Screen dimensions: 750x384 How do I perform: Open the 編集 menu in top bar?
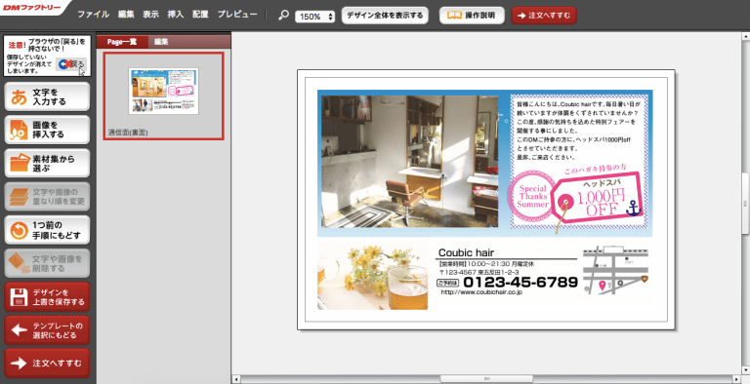pos(126,15)
